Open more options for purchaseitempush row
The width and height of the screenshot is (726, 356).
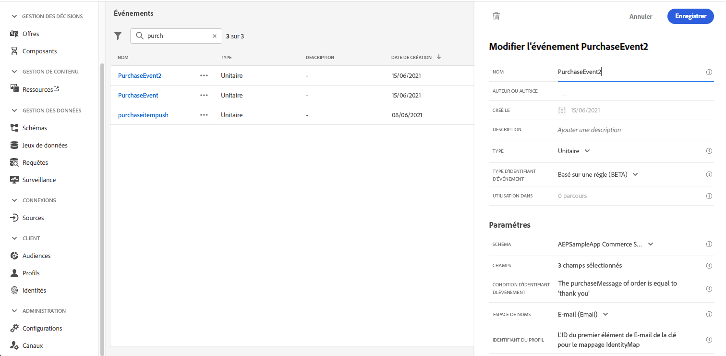pyautogui.click(x=204, y=115)
